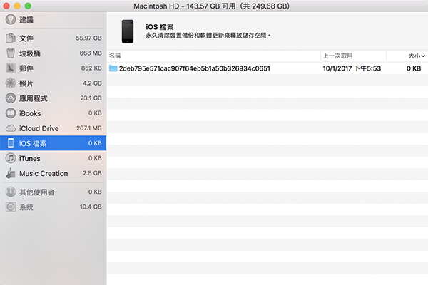Select the 系統 label
Viewport: 428px width, 285px height.
26,207
